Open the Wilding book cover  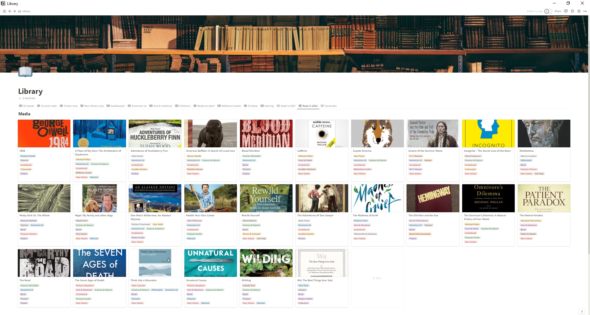[x=266, y=263]
